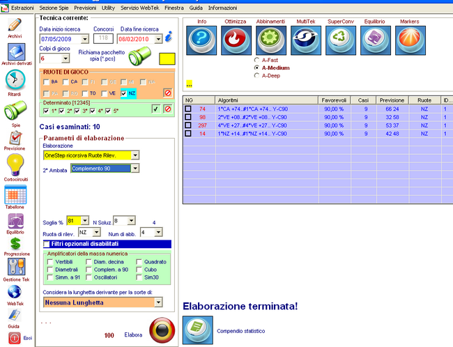Open the Spie flashlight icon in sidebar
Viewport: 453px width, 347px height.
[15, 110]
